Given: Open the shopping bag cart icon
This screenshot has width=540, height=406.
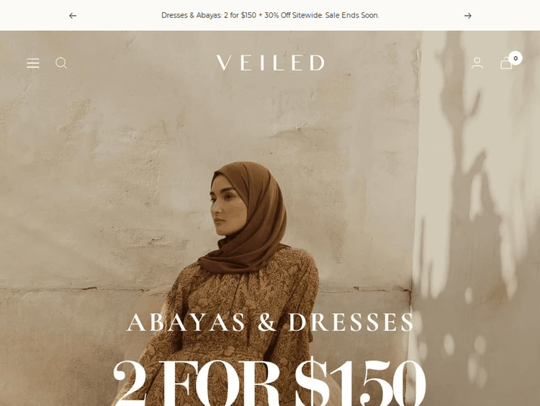Looking at the screenshot, I should (506, 63).
